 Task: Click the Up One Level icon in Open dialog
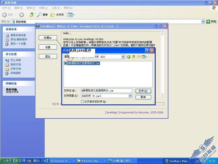pos(134,57)
